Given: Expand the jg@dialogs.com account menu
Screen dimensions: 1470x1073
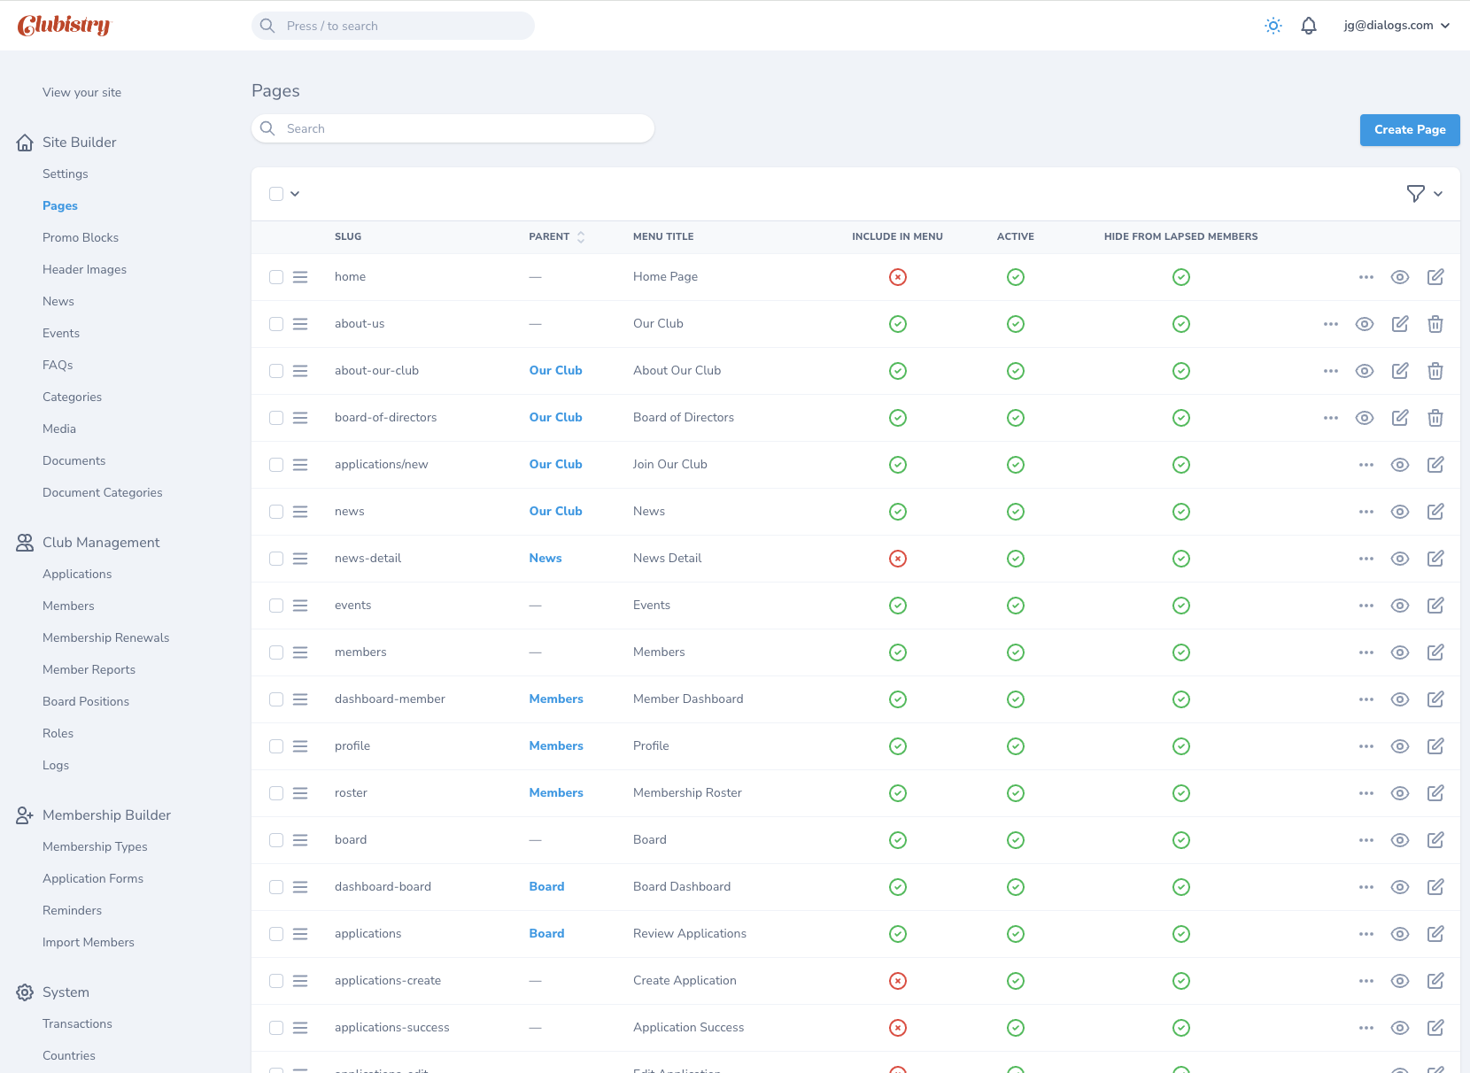Looking at the screenshot, I should [x=1396, y=26].
